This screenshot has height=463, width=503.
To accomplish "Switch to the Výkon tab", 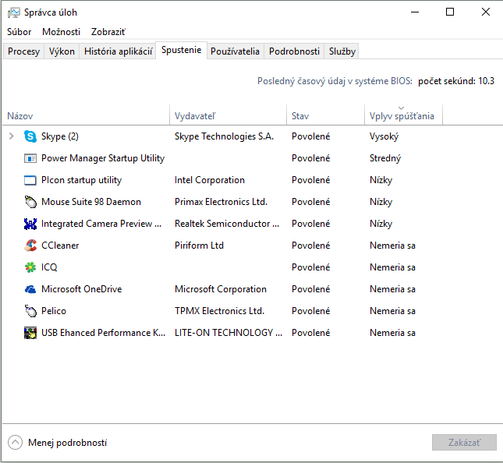I will (x=62, y=51).
